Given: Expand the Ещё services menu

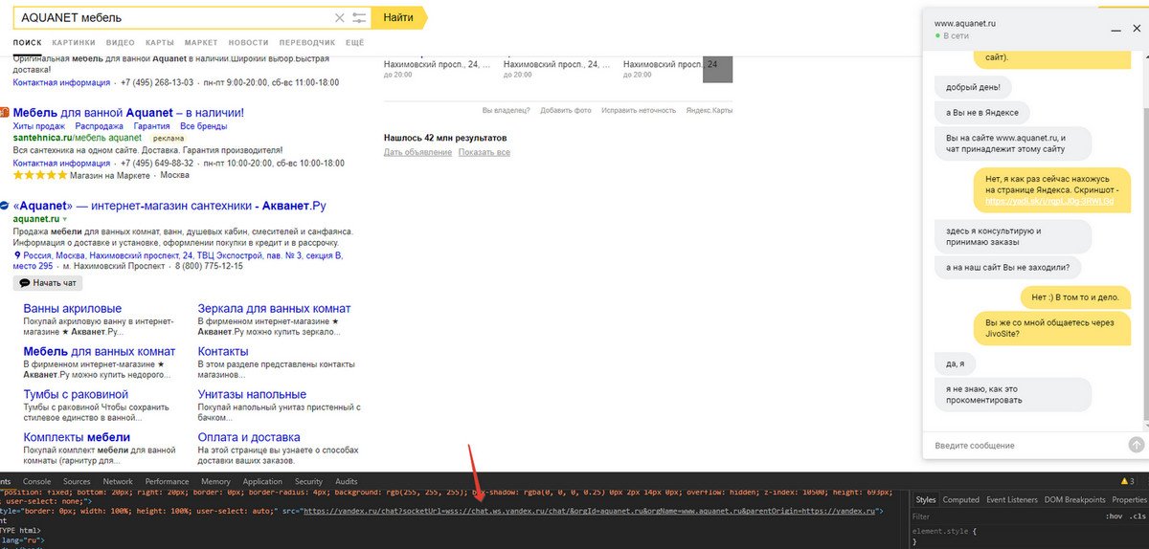Looking at the screenshot, I should 354,43.
